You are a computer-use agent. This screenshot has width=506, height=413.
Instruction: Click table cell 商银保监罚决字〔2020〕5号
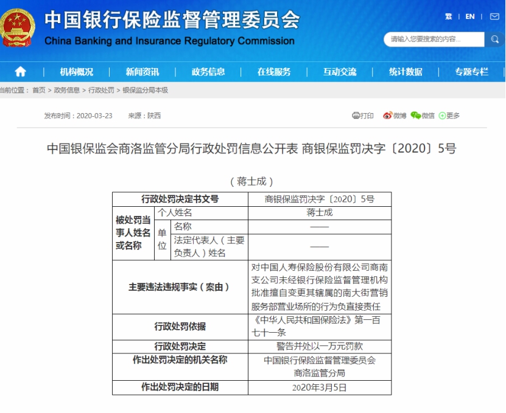(x=320, y=200)
